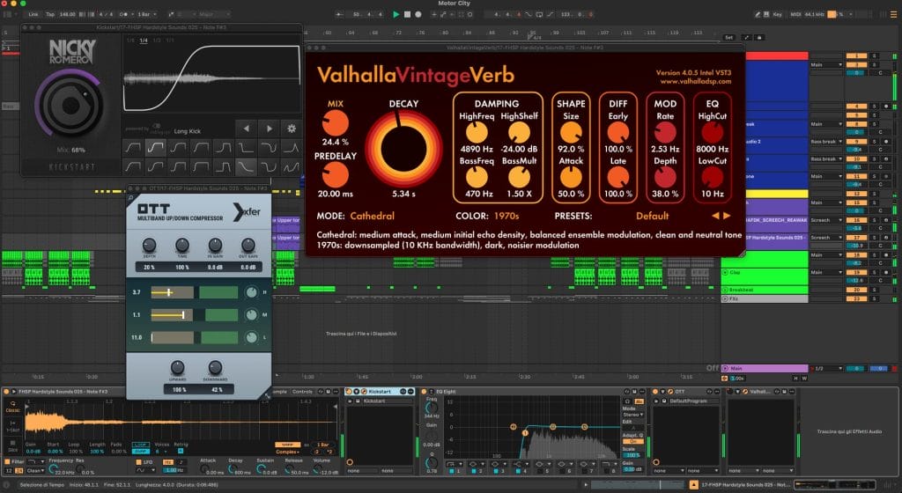Toggle the MIDI mapping mode button

pos(796,14)
